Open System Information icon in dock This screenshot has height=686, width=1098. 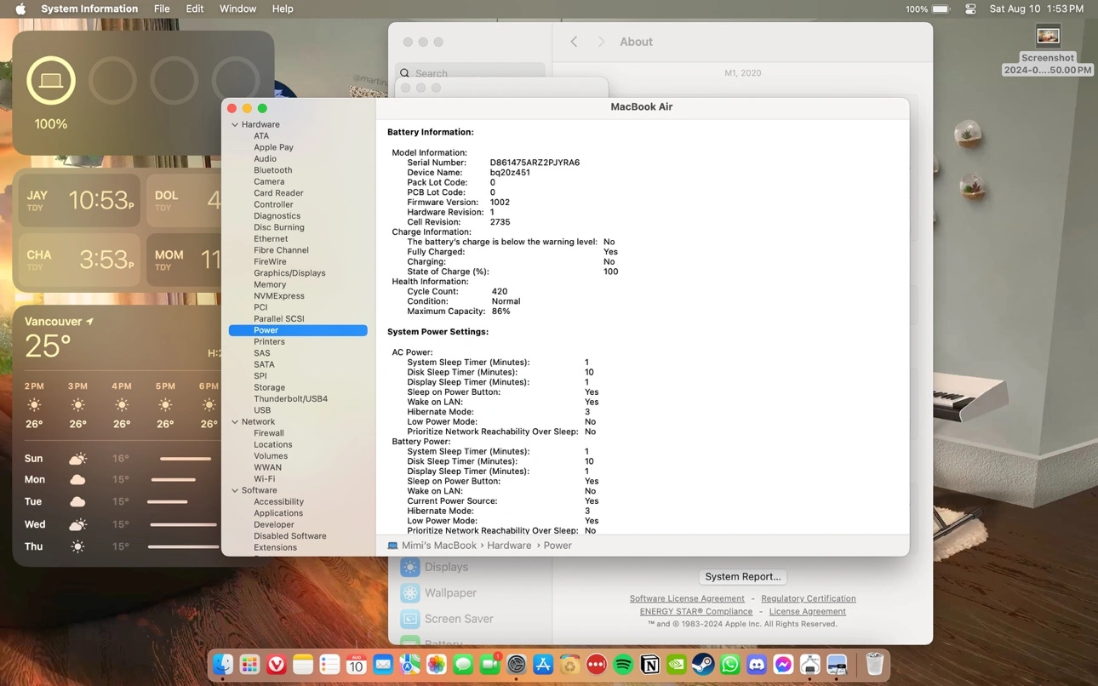click(810, 664)
